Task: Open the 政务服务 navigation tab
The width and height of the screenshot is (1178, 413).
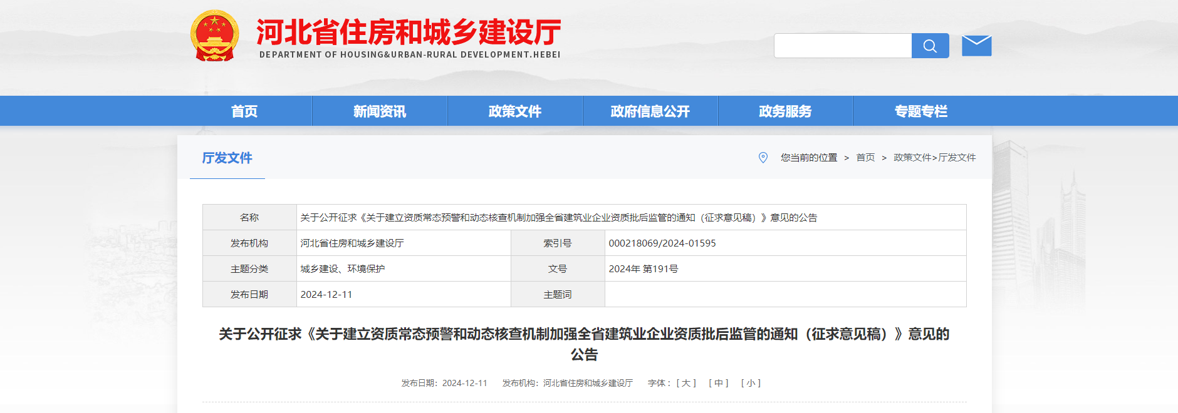Action: [x=785, y=111]
